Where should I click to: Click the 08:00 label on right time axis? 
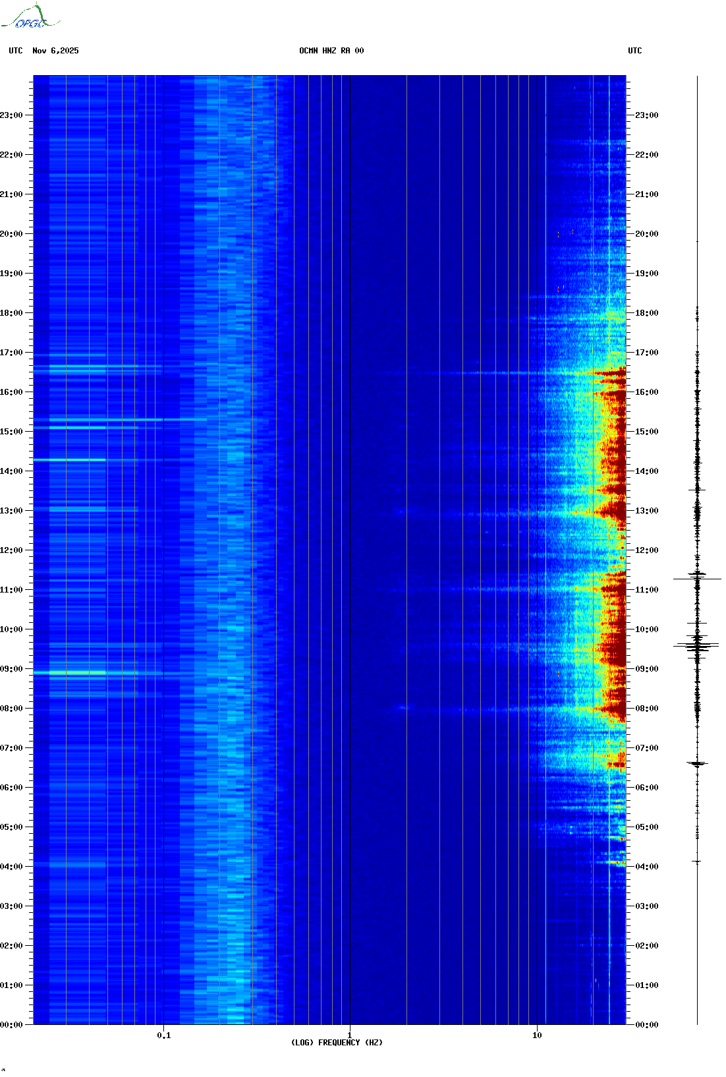646,709
